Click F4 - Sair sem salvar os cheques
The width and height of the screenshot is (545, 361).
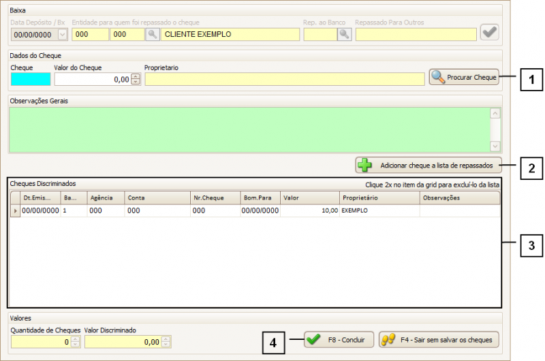[x=439, y=339]
